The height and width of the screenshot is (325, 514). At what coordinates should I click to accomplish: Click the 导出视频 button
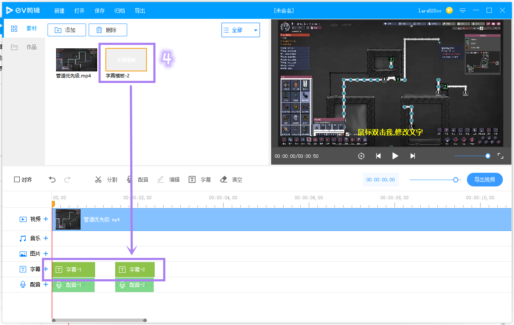485,180
